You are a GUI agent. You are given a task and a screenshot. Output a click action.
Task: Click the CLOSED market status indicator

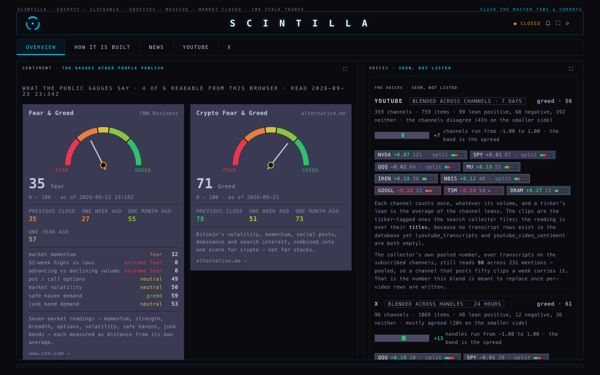pos(527,24)
